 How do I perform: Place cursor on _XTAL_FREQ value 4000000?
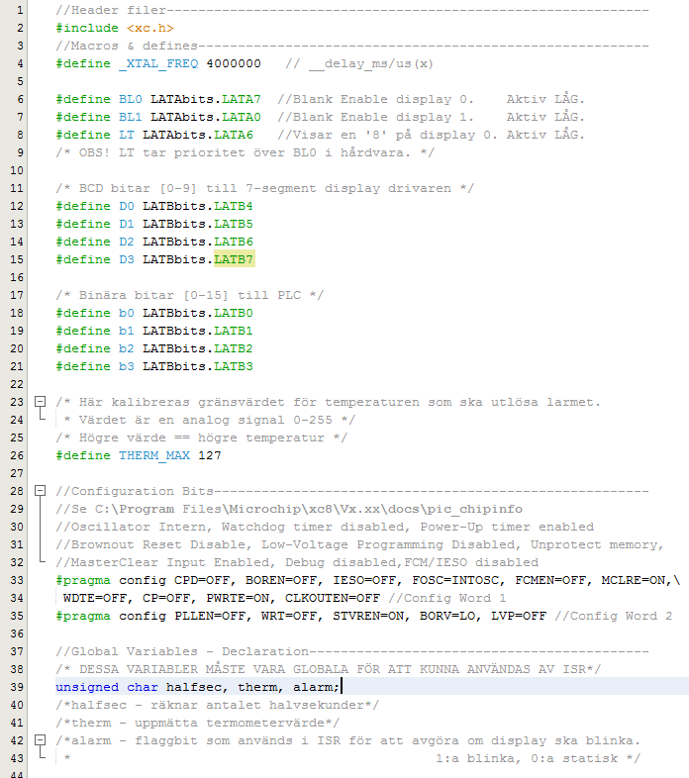pos(234,63)
